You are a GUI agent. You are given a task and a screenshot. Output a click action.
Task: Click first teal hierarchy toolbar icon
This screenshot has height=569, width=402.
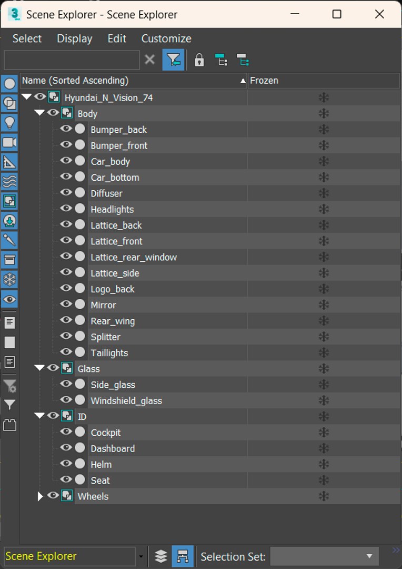point(221,60)
